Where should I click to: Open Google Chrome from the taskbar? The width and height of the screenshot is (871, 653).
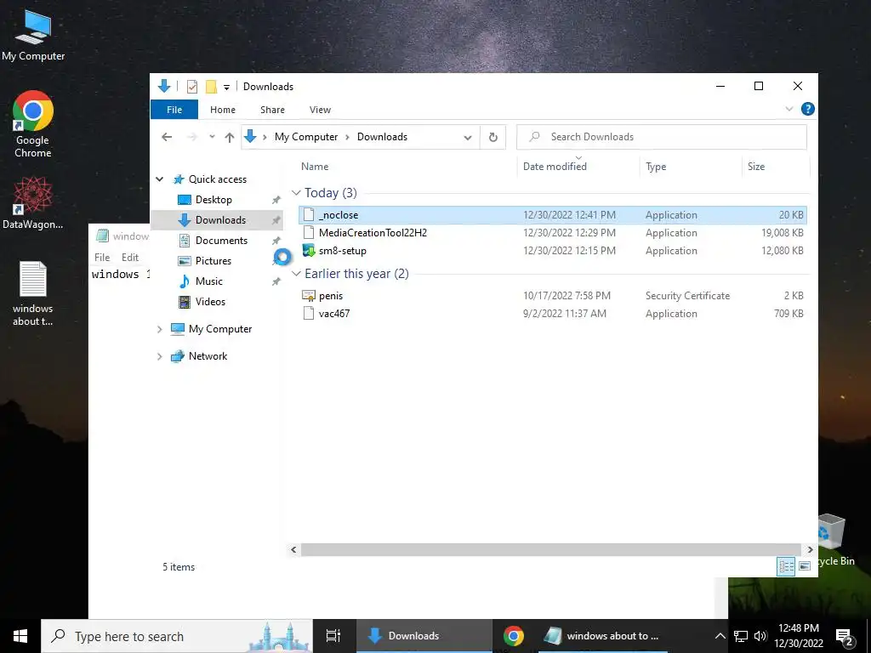514,636
